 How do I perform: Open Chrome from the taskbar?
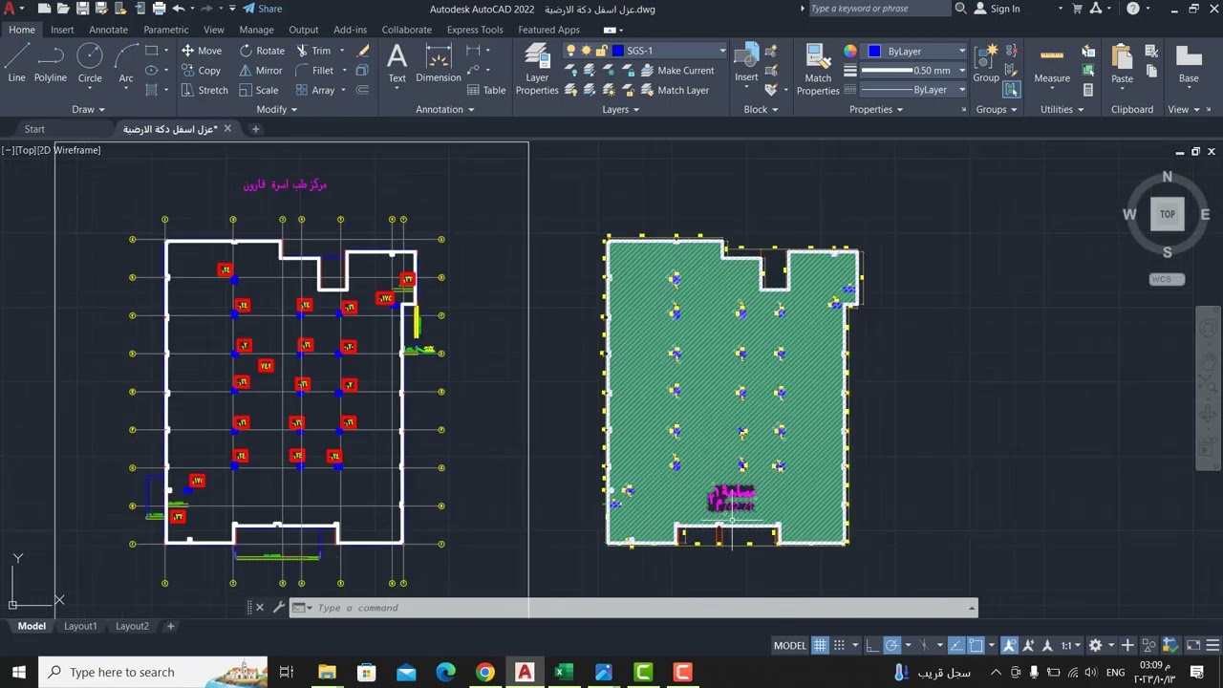485,672
